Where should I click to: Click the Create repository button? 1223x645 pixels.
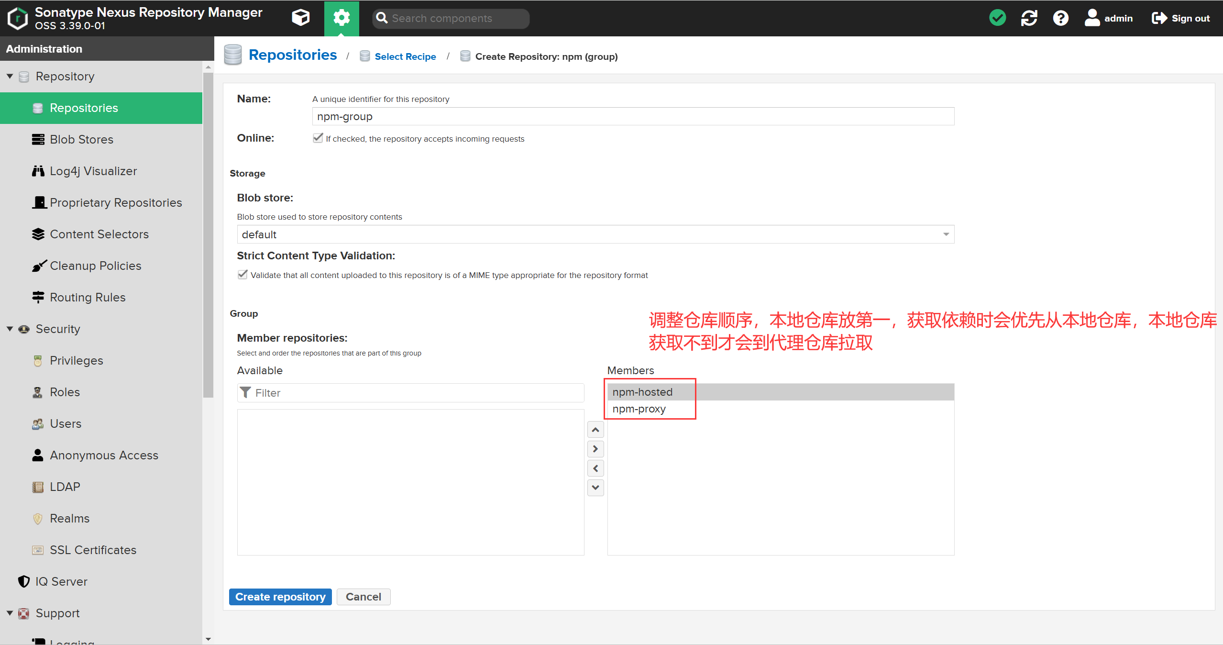pos(280,597)
